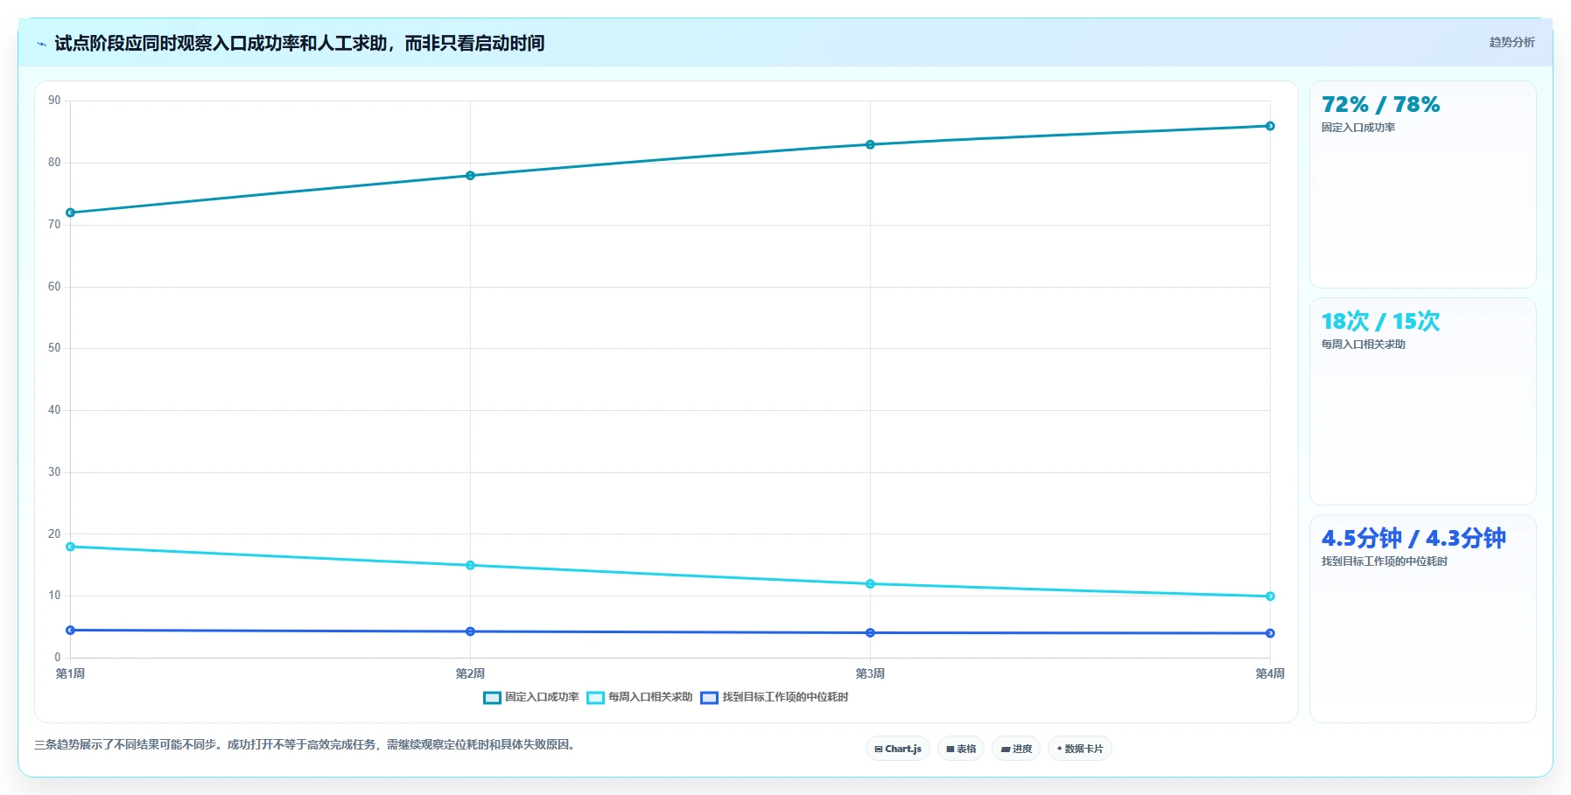The image size is (1571, 795).
Task: Select the 固定入口成功率 data point at 第3周
Action: click(x=870, y=144)
